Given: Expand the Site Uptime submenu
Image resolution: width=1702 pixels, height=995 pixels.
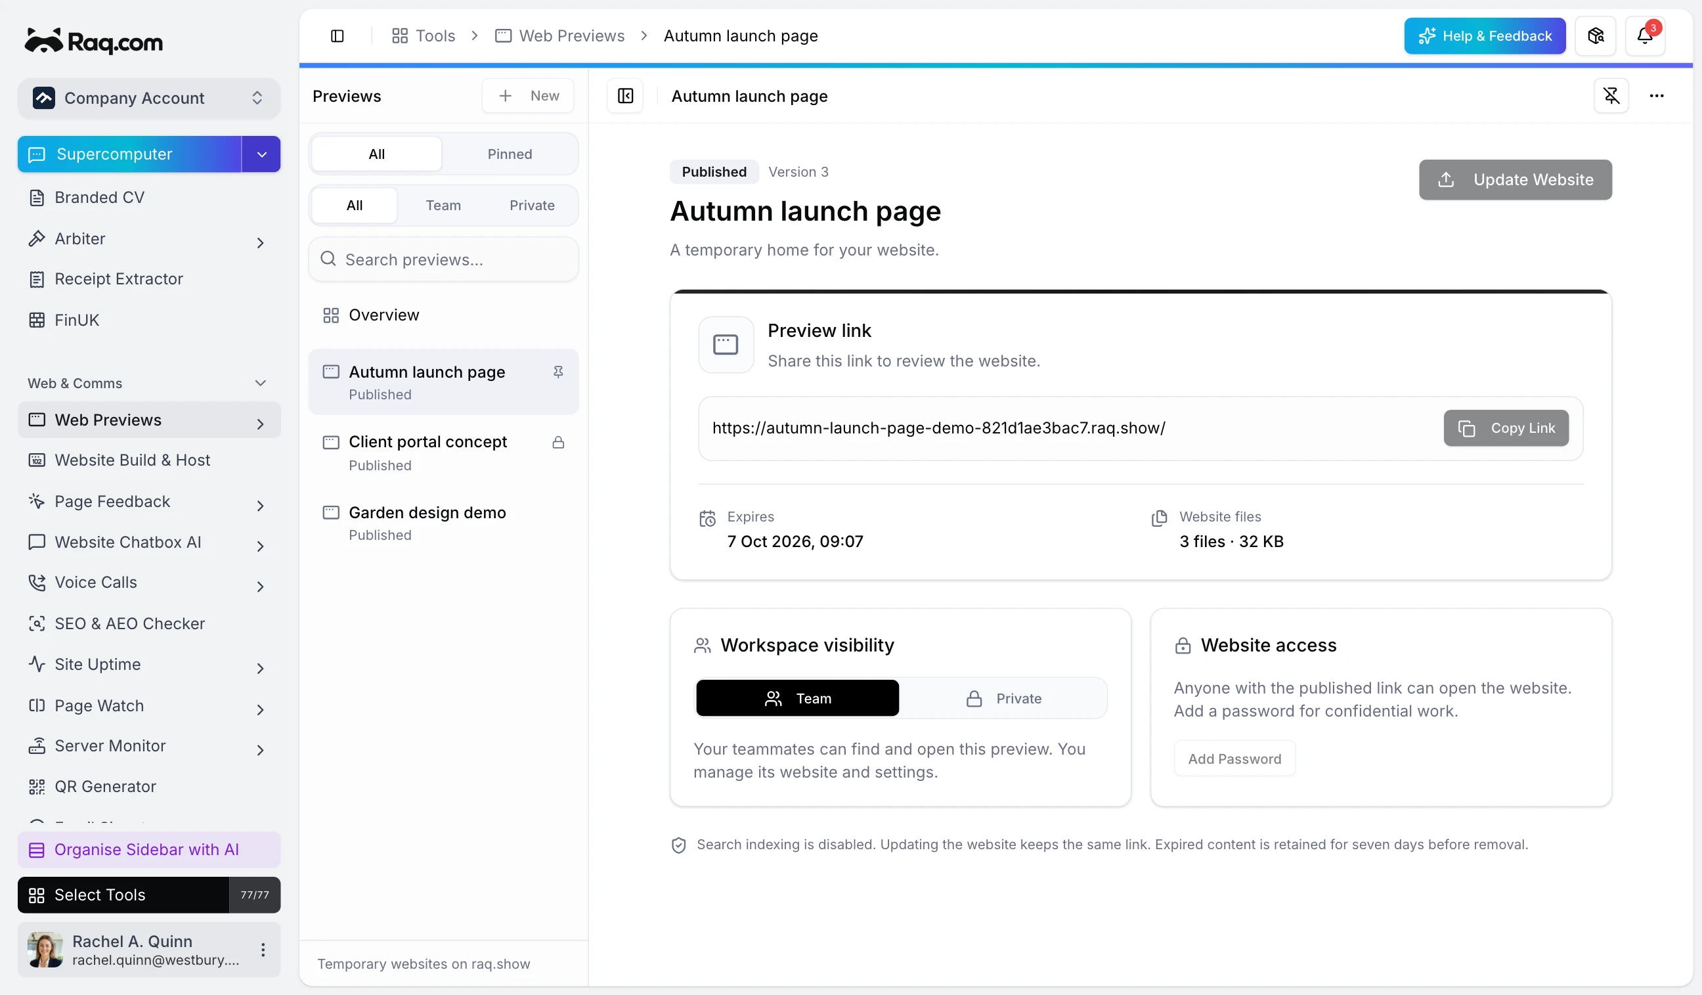Looking at the screenshot, I should click(x=260, y=668).
